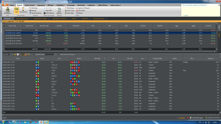The image size is (221, 124).
Task: Click the hands list horizontal scrollbar right arrow
Action: pos(218,115)
